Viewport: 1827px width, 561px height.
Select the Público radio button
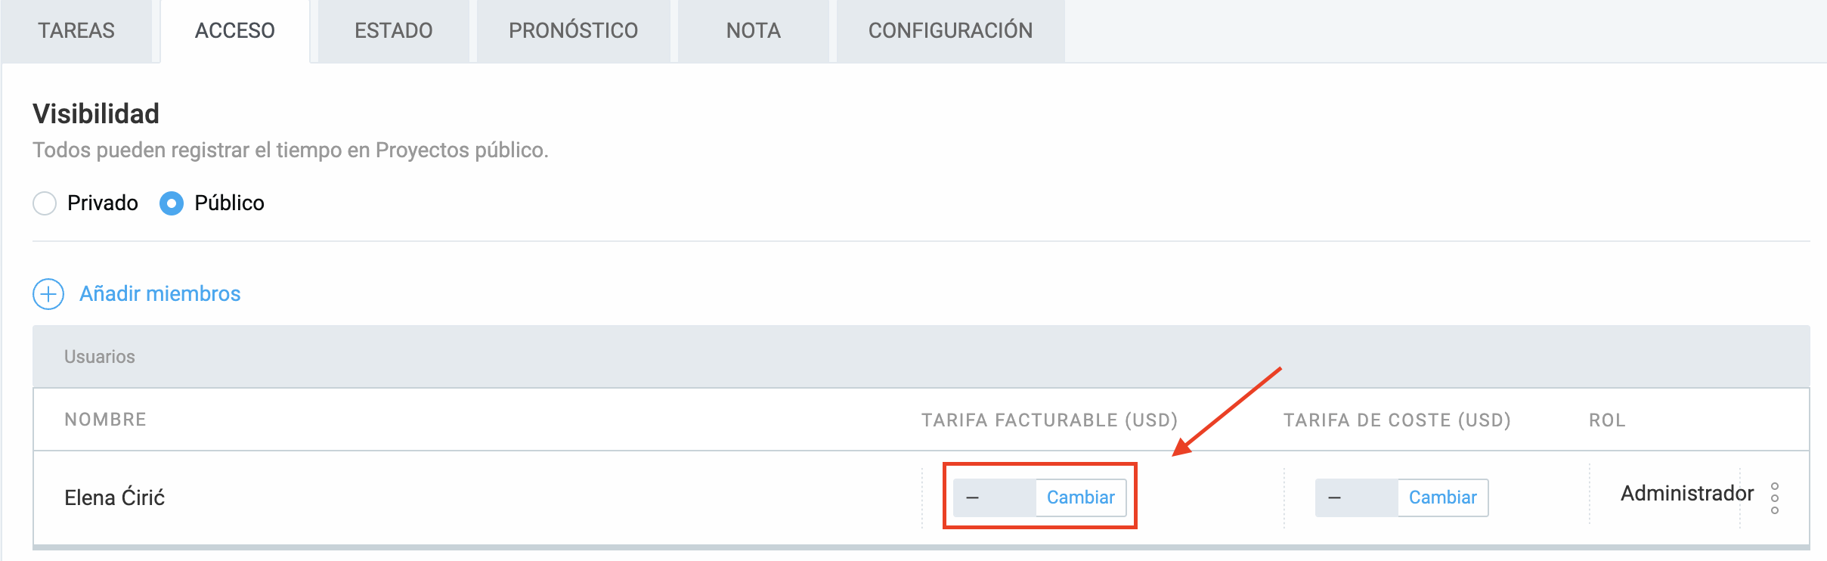172,203
